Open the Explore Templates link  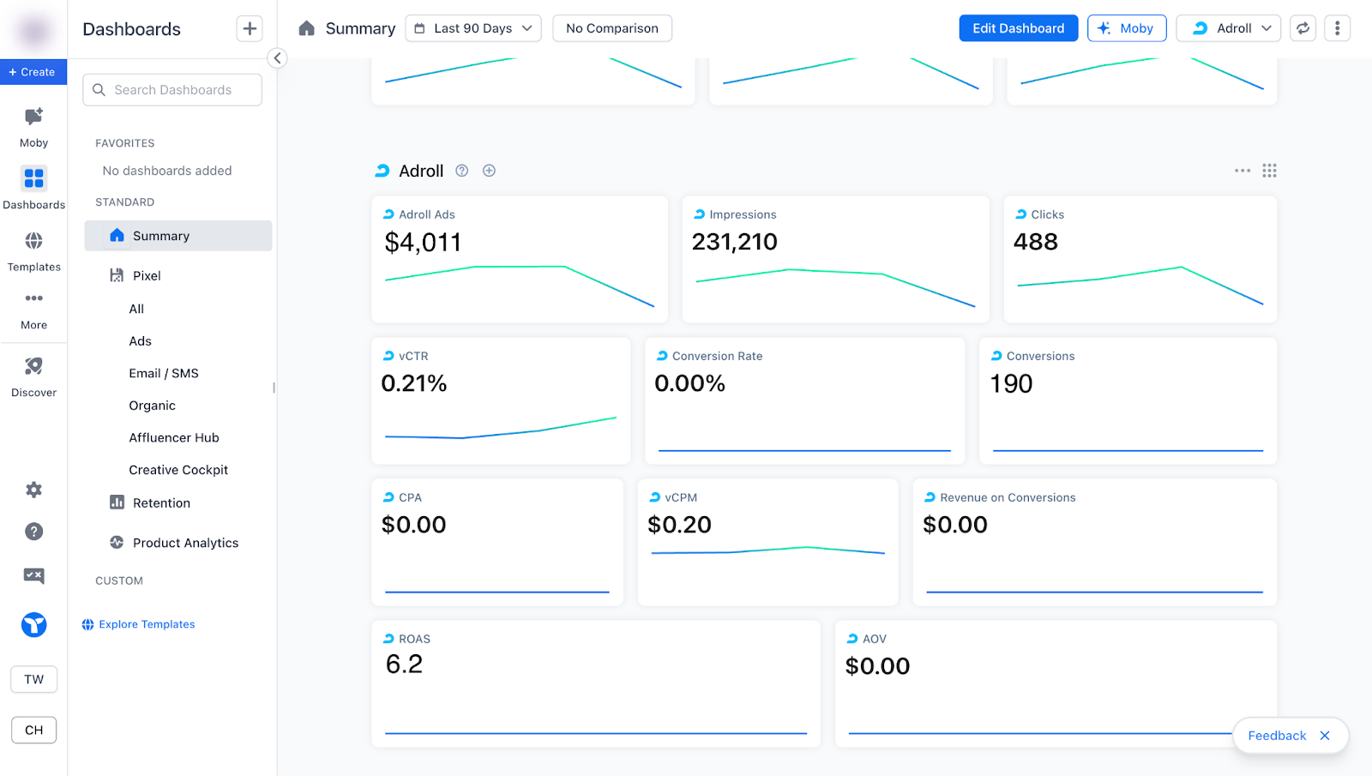click(147, 624)
